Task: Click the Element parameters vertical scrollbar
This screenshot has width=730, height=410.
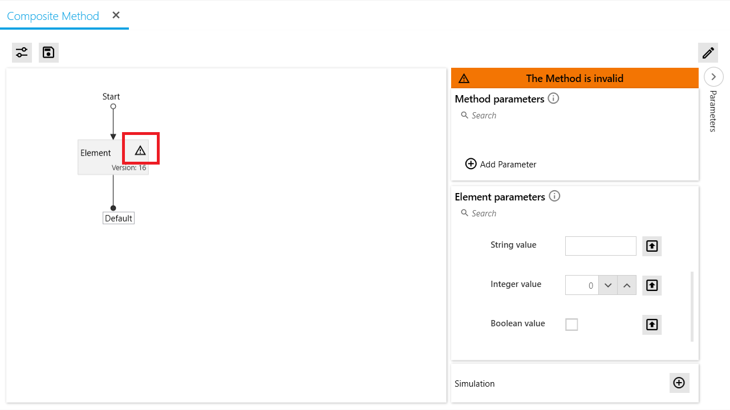Action: [x=692, y=306]
